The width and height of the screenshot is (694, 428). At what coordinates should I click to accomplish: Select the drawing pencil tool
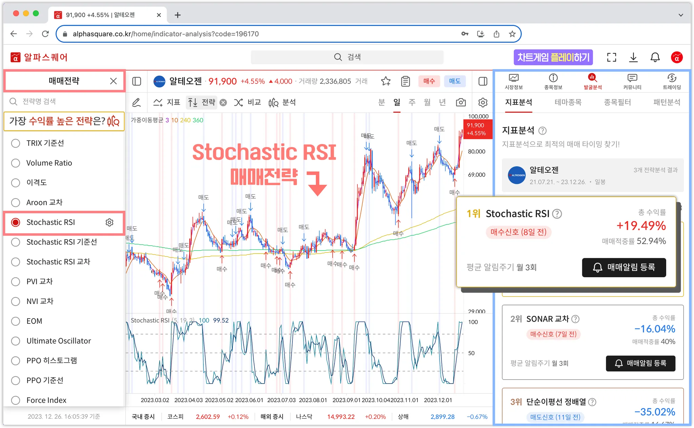pos(136,102)
